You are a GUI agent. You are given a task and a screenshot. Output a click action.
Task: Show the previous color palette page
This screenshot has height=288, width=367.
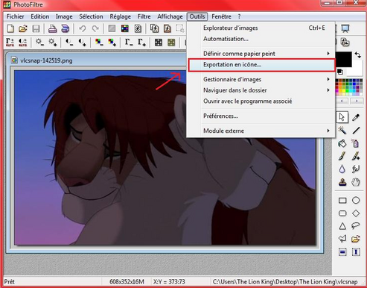tap(342, 101)
